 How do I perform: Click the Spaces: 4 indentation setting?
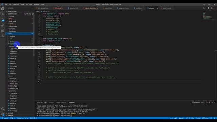[x=181, y=118]
